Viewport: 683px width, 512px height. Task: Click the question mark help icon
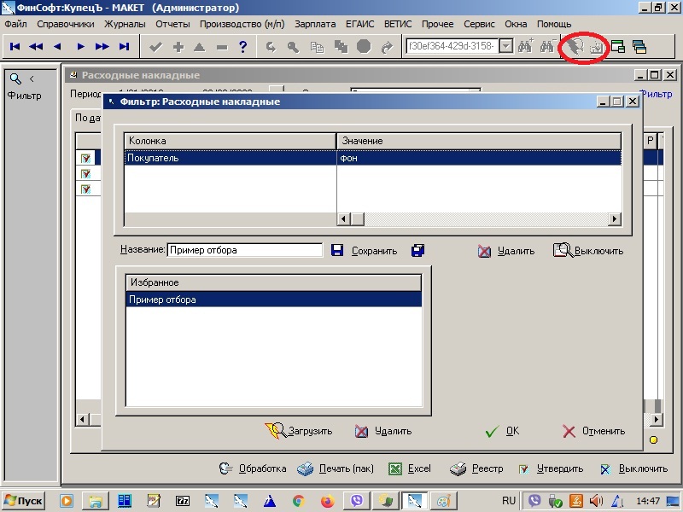coord(243,47)
